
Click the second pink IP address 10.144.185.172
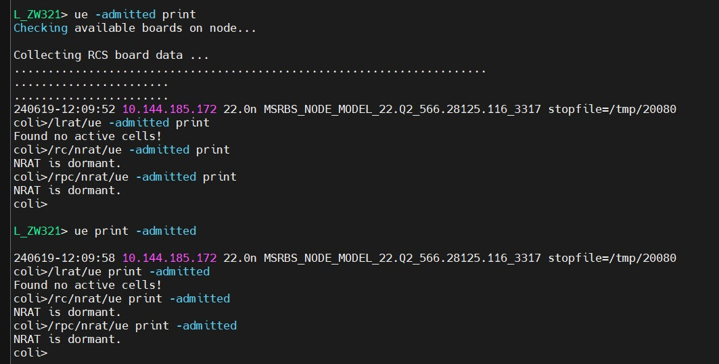pos(169,258)
